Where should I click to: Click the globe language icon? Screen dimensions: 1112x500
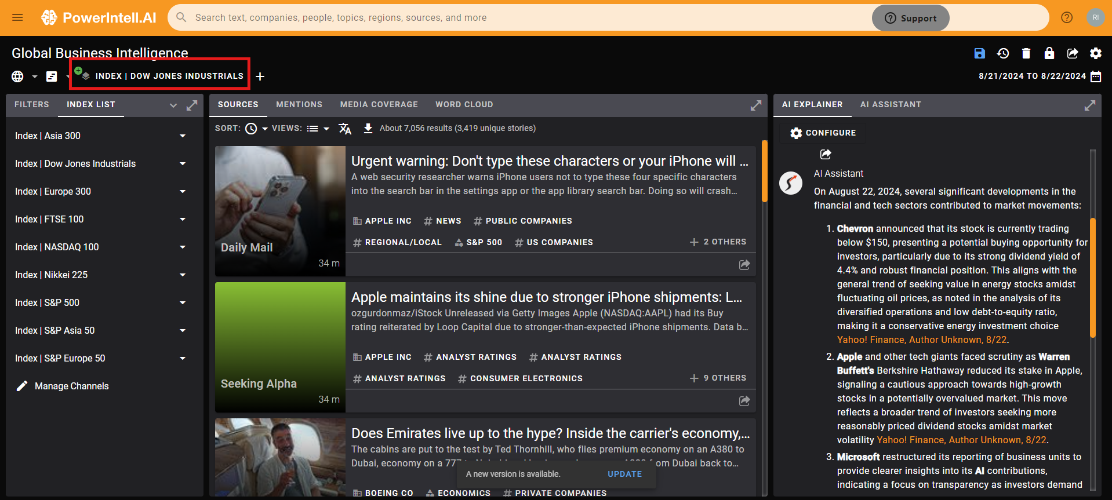[x=17, y=76]
